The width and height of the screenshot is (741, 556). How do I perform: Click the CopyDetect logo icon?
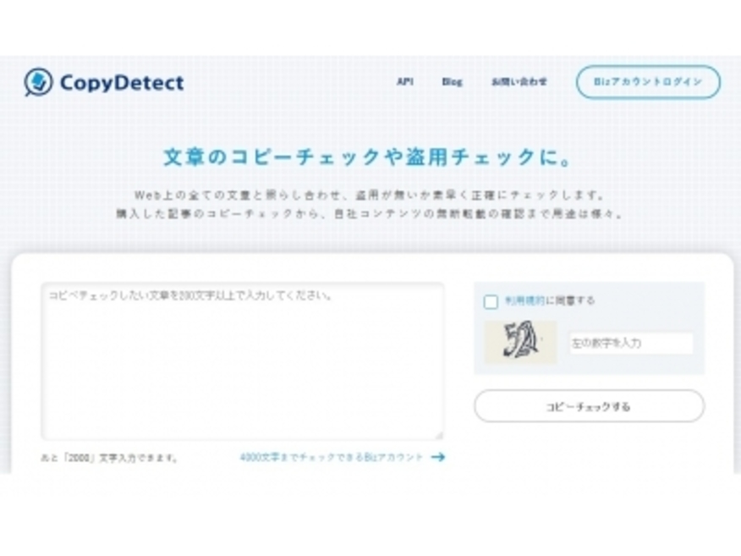[x=38, y=82]
